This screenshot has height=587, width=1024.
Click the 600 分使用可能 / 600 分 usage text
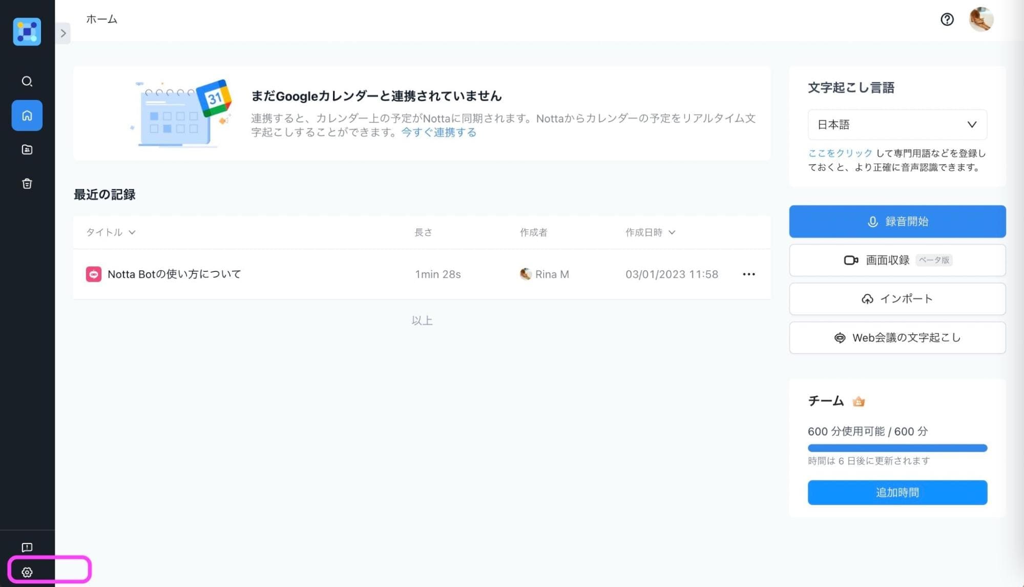click(867, 431)
